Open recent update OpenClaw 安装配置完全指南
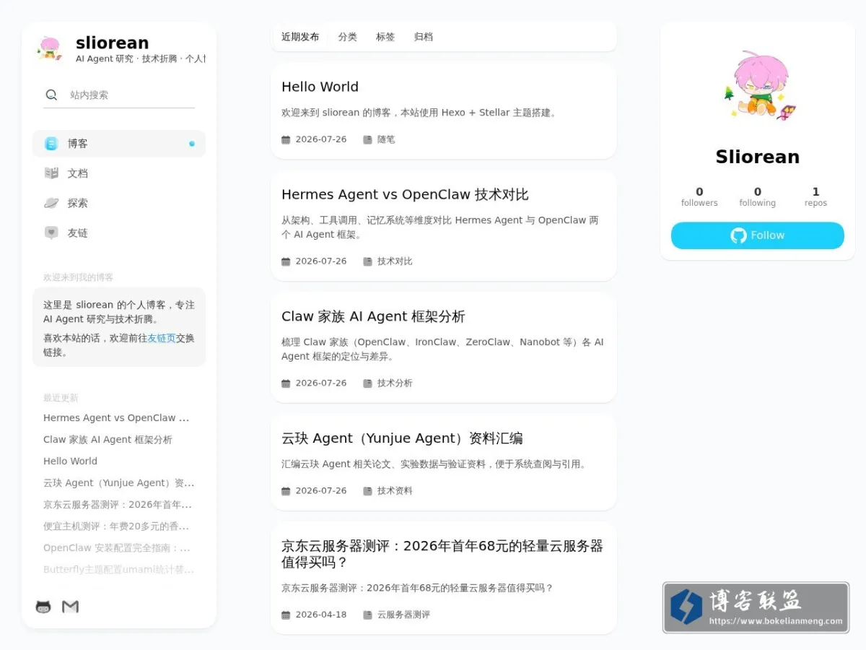 click(x=117, y=548)
